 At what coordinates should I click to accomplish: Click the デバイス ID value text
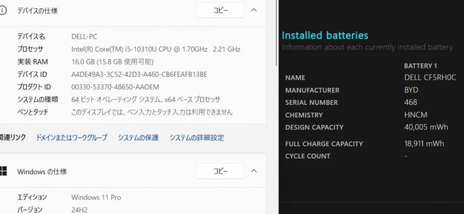tap(139, 74)
